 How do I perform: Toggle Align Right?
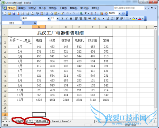(x=85, y=19)
